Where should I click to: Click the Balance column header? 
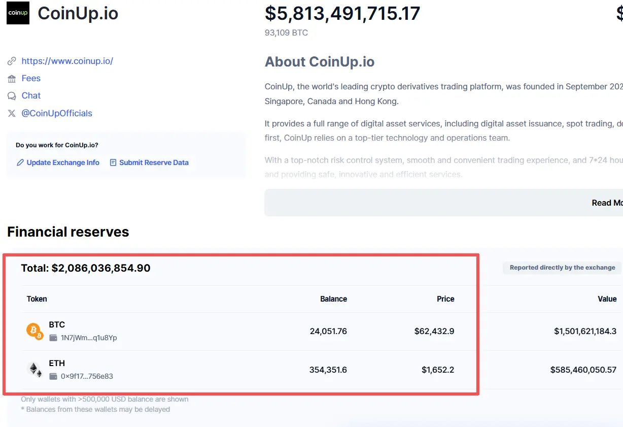coord(333,299)
